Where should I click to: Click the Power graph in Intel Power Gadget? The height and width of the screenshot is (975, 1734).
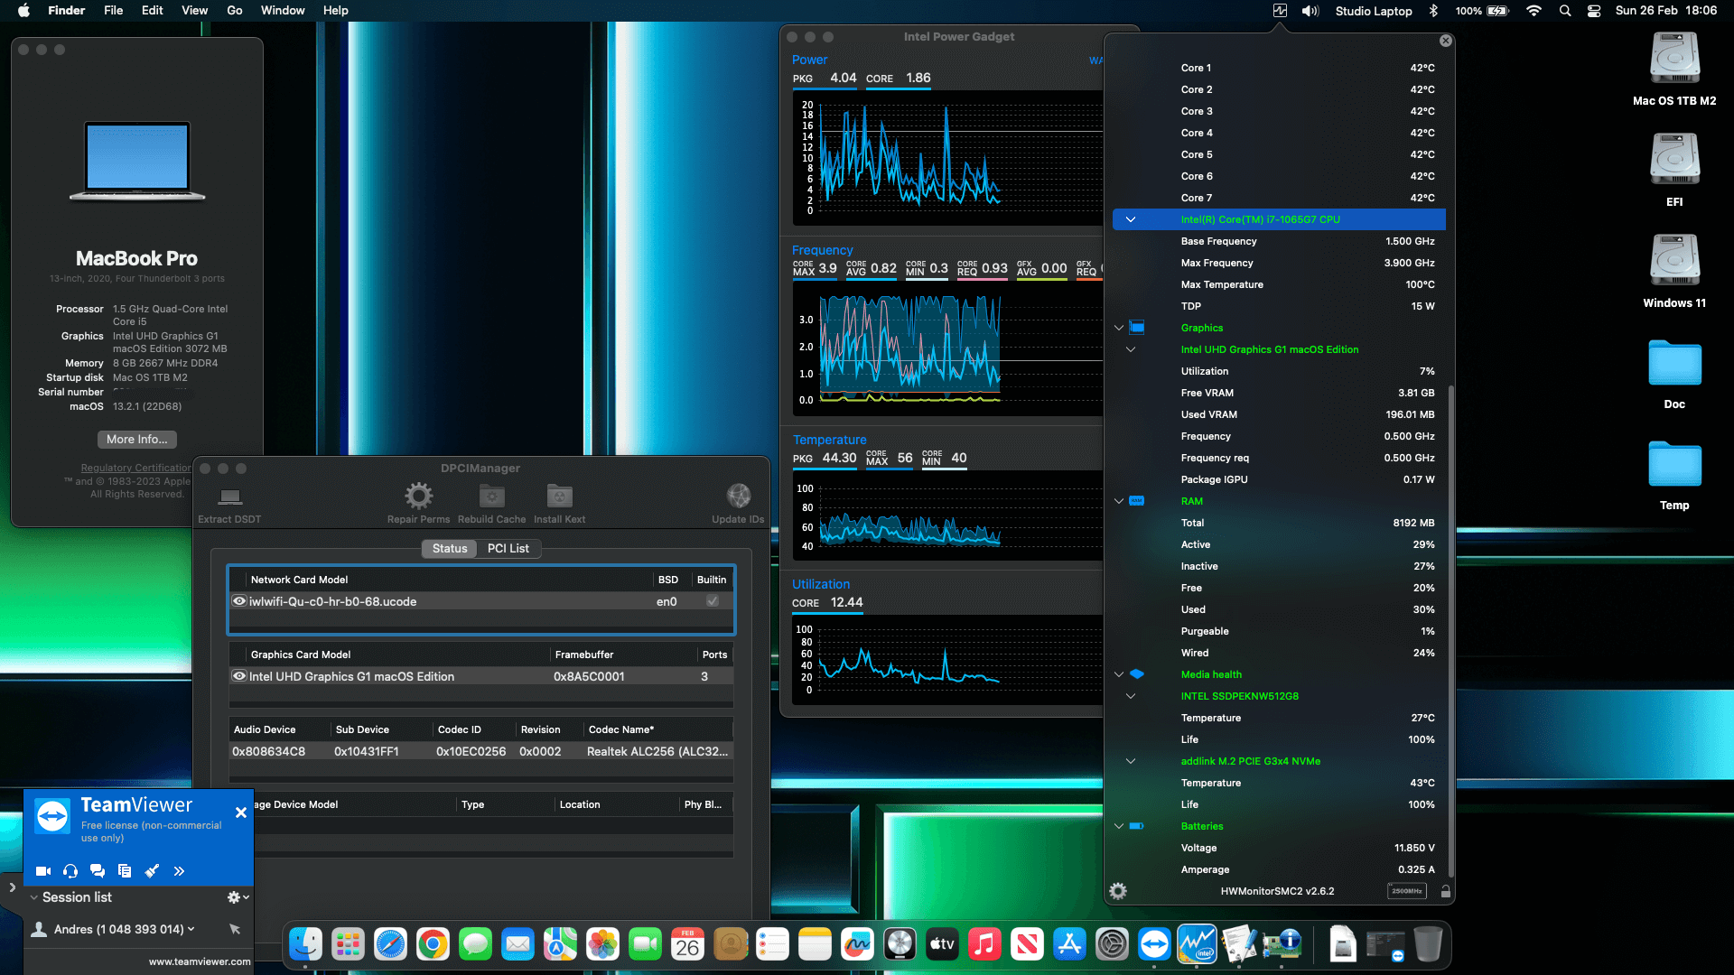[947, 158]
